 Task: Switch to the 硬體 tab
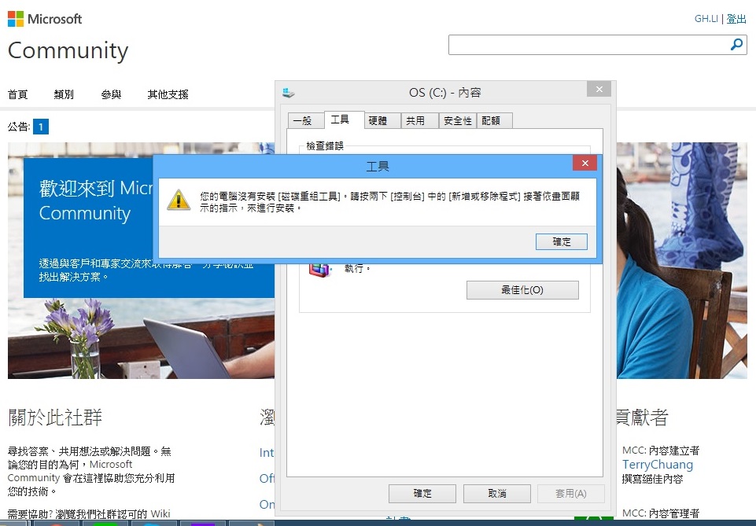[382, 120]
